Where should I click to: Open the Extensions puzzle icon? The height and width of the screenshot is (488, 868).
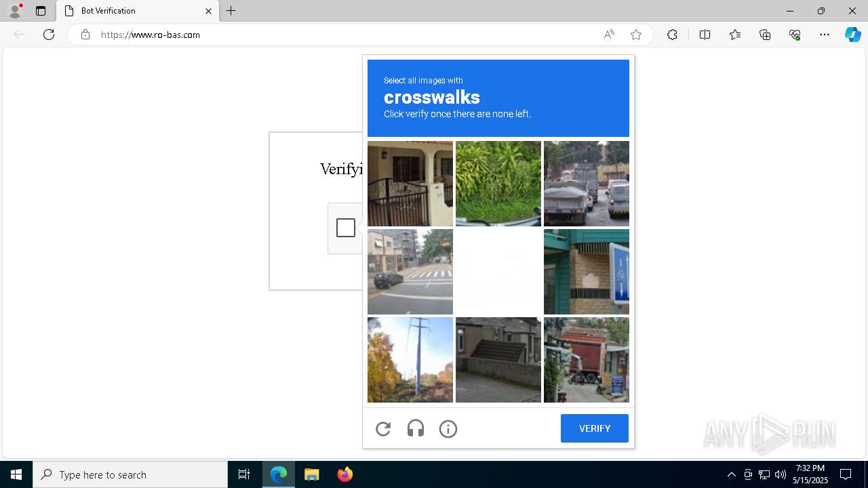672,35
